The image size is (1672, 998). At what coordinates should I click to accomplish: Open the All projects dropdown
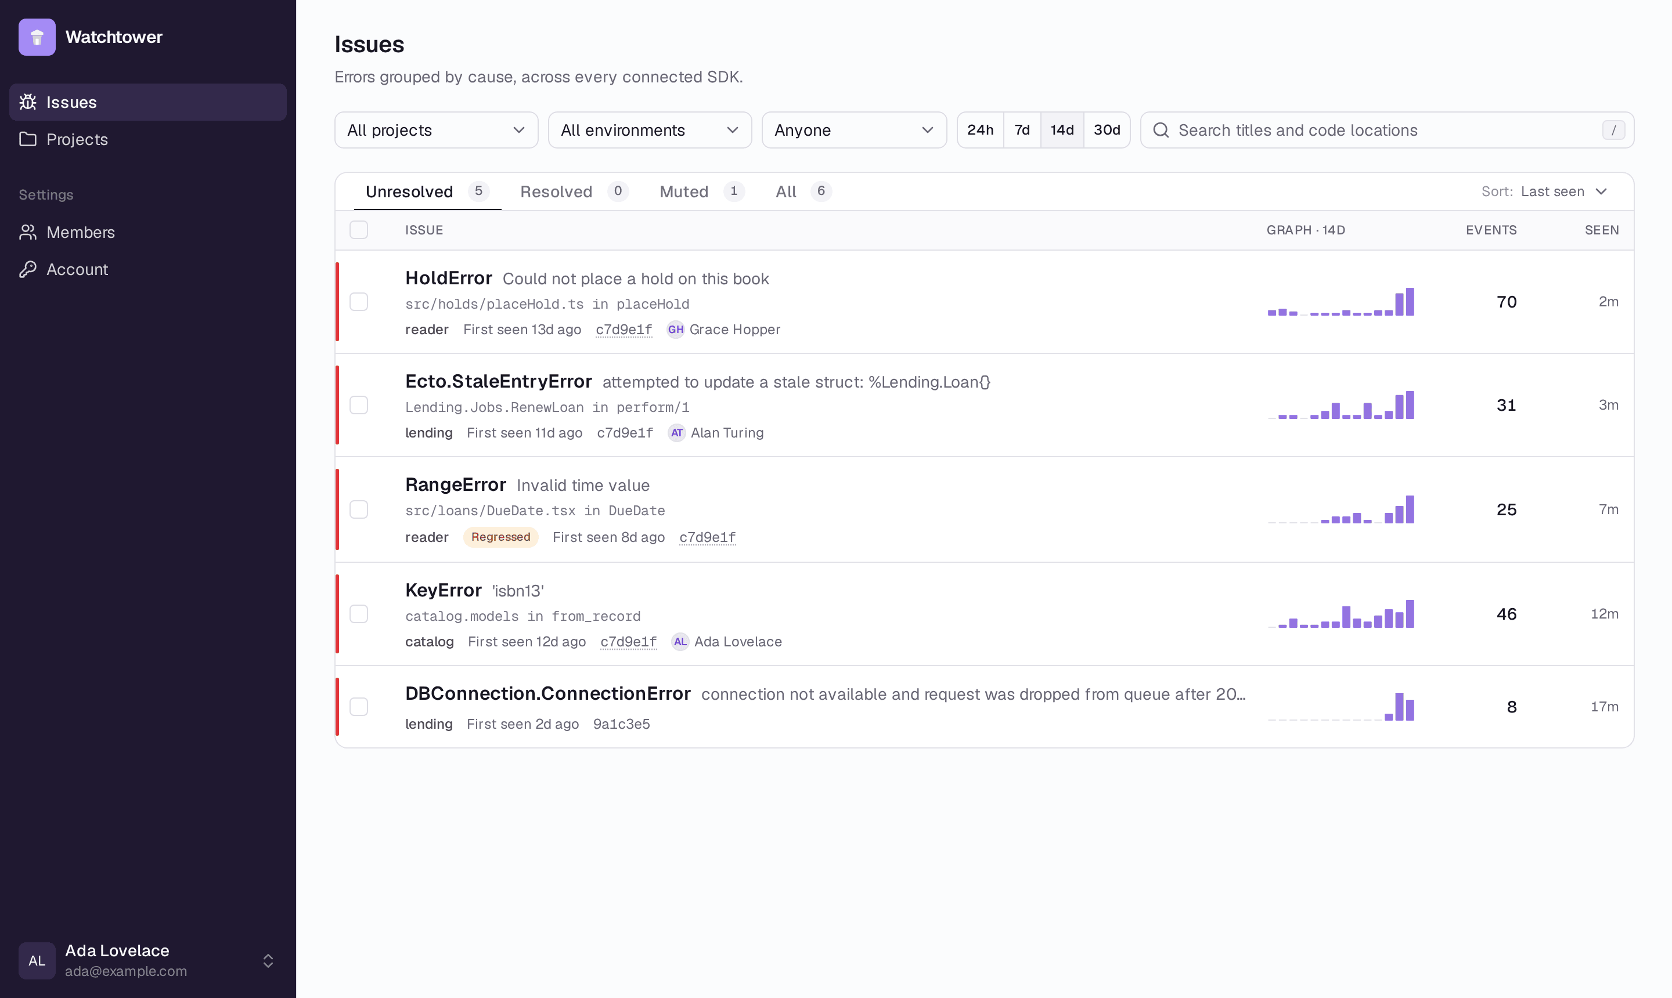click(x=436, y=130)
